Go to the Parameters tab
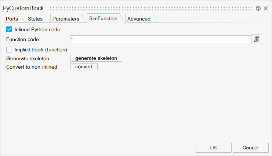Screen dimensions: 272x156 [66, 19]
